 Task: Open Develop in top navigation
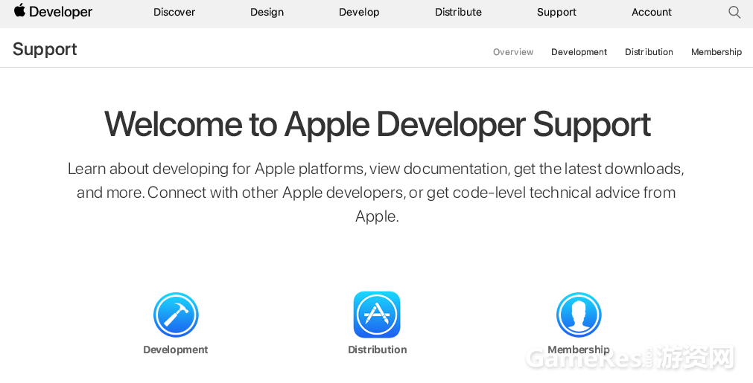point(359,12)
